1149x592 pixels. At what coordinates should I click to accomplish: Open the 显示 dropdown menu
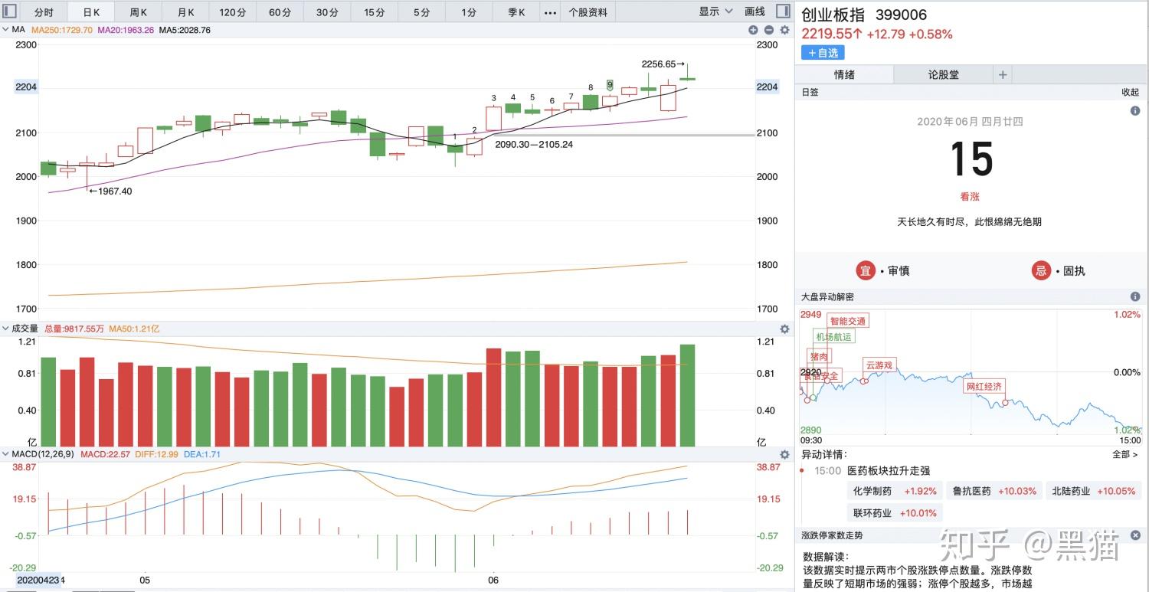(714, 11)
